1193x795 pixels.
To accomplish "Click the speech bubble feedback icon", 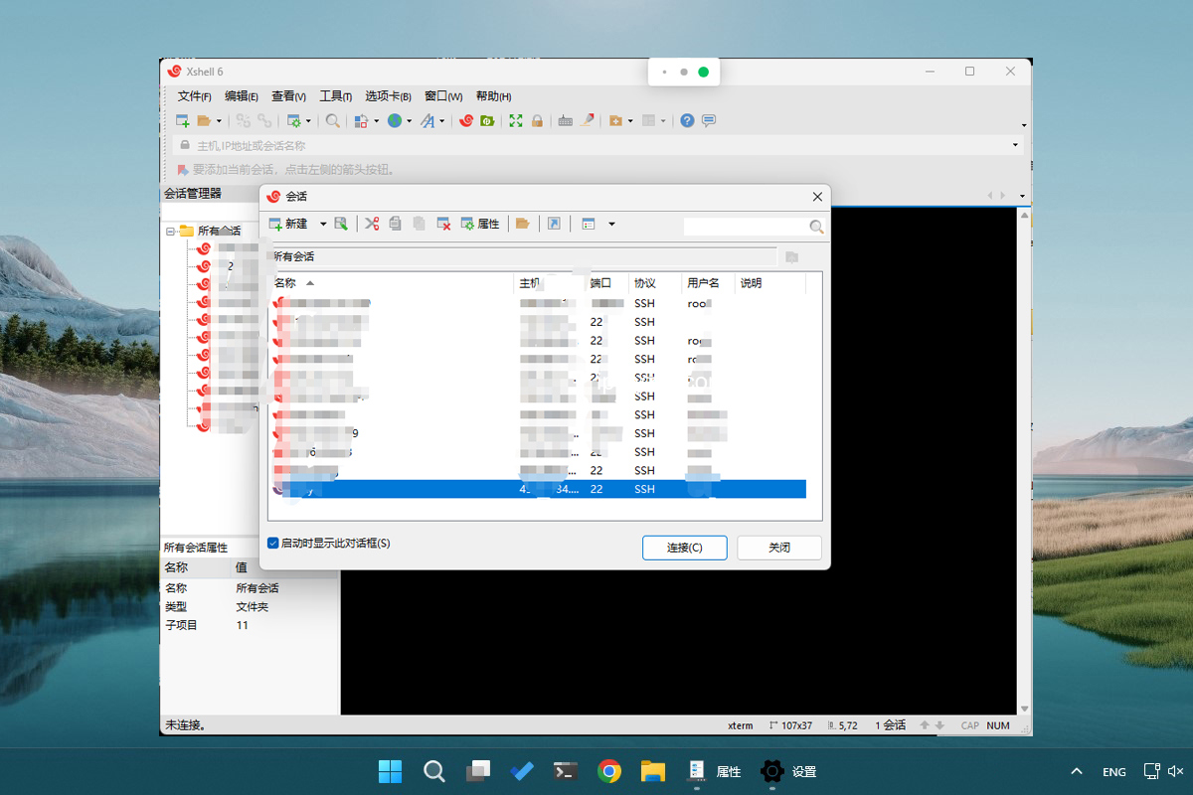I will 709,120.
